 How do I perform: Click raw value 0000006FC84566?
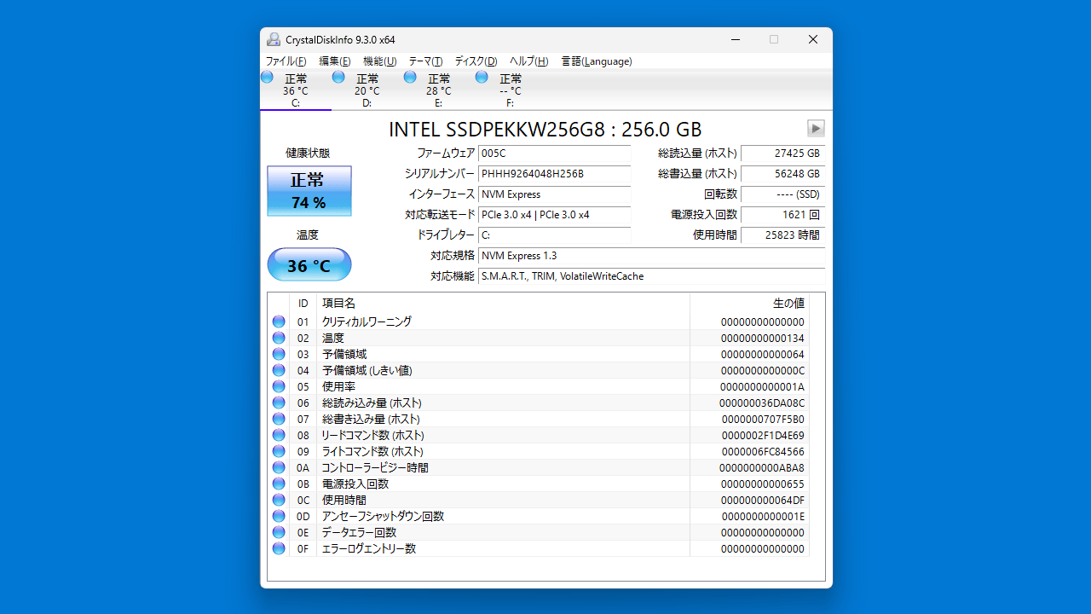click(763, 452)
